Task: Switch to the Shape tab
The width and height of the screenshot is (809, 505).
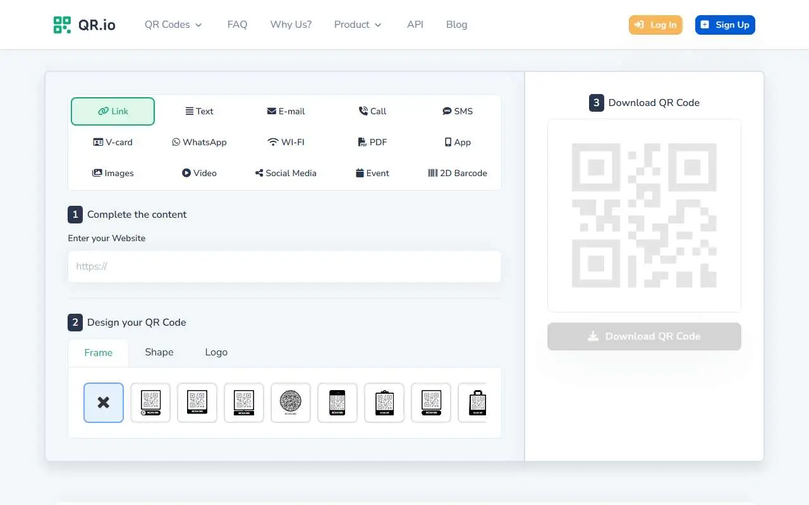Action: pyautogui.click(x=159, y=352)
